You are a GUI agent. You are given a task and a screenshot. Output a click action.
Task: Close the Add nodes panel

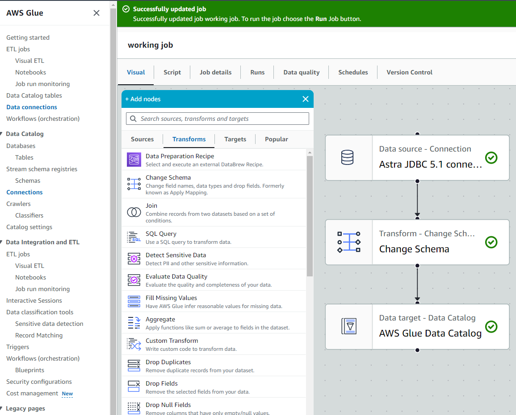point(306,99)
